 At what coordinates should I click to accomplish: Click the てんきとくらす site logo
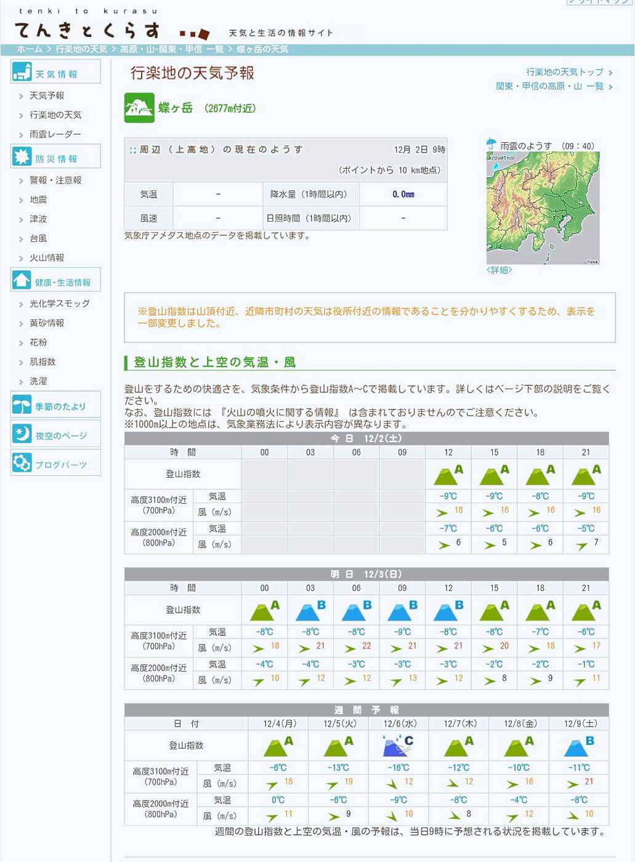87,30
